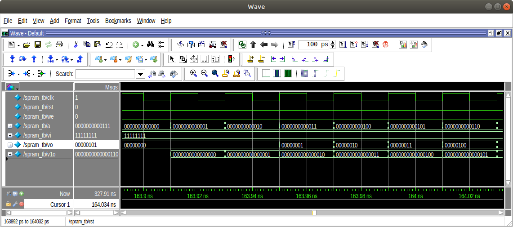
Task: Select the /spram_tb/clk signal row
Action: 39,98
